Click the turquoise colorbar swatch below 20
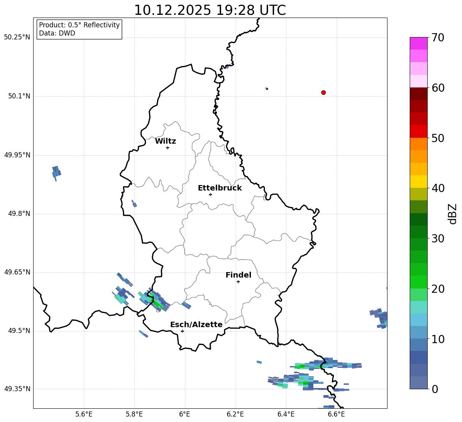The image size is (462, 422). click(418, 307)
